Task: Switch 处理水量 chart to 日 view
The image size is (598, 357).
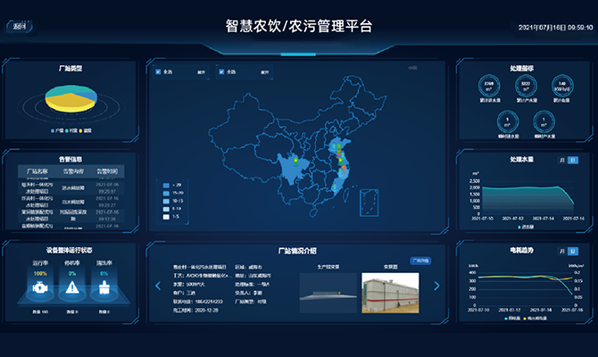Action: 574,160
